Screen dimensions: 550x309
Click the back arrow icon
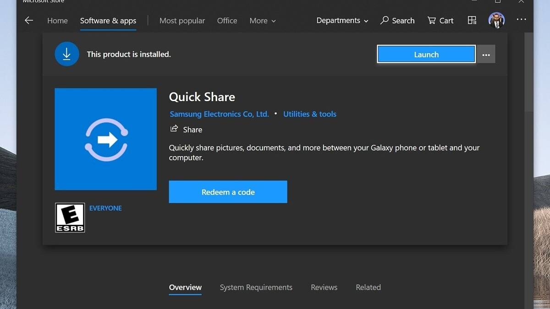(29, 21)
